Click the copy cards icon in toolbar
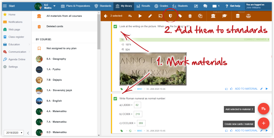 click(200, 16)
